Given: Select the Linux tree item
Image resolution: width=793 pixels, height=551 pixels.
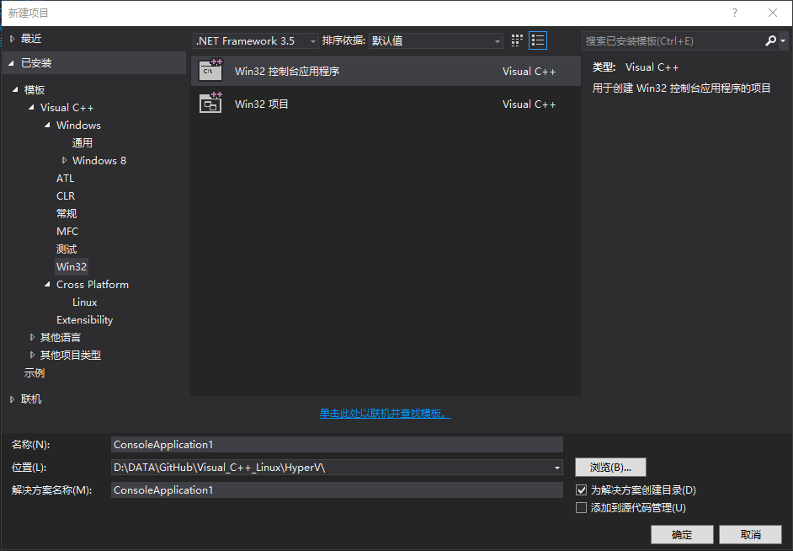Looking at the screenshot, I should pos(84,302).
